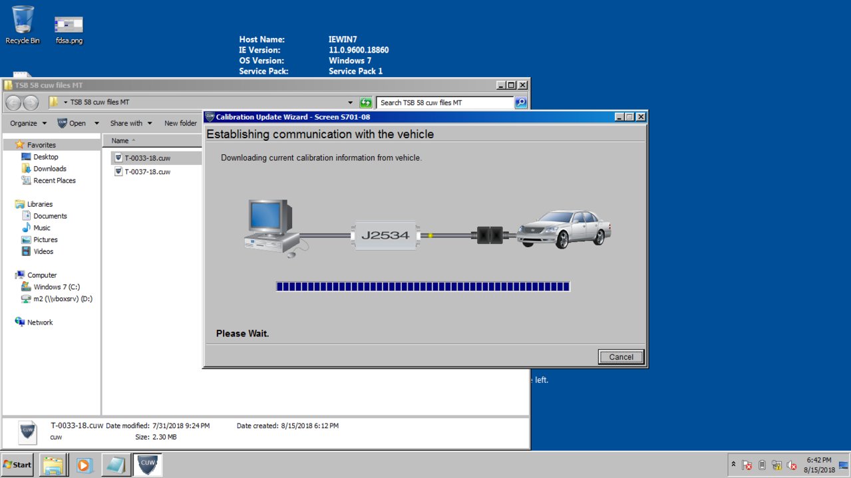Open the Share with dropdown

(131, 123)
